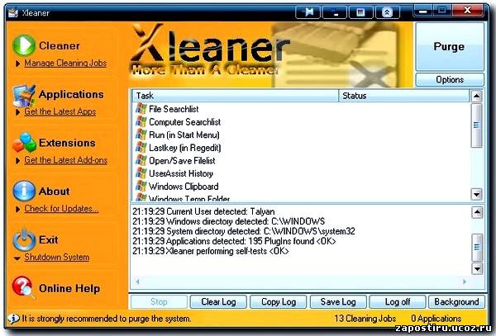Viewport: 496px width, 336px height.
Task: Click the task list scrollbar thumb
Action: 476,125
